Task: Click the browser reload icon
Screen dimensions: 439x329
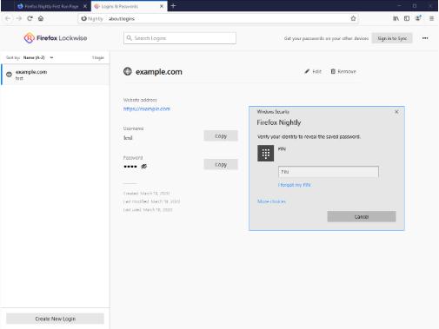Action: coord(30,18)
